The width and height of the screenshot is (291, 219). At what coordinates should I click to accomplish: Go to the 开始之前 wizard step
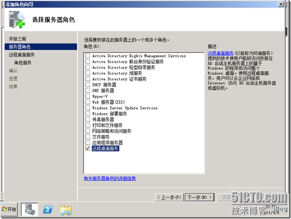coord(18,39)
